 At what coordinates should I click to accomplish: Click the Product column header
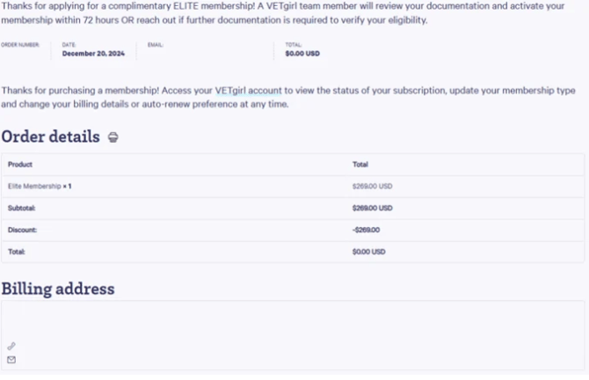click(20, 164)
